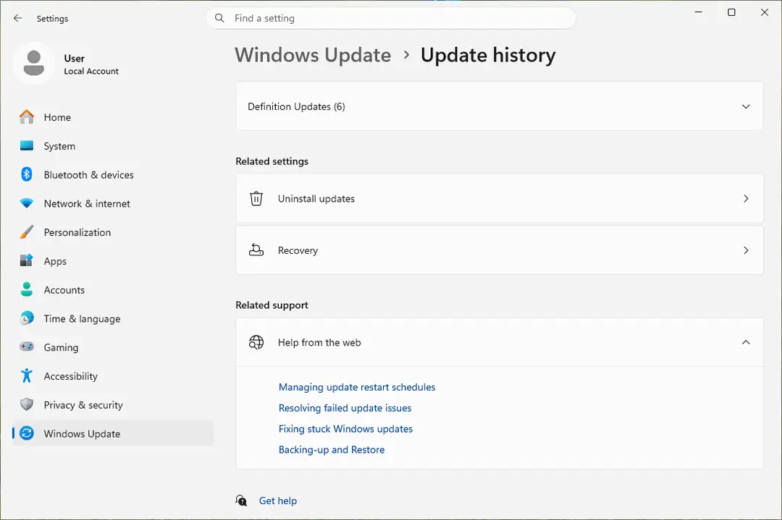
Task: Open the Apps label in sidebar
Action: [x=55, y=261]
